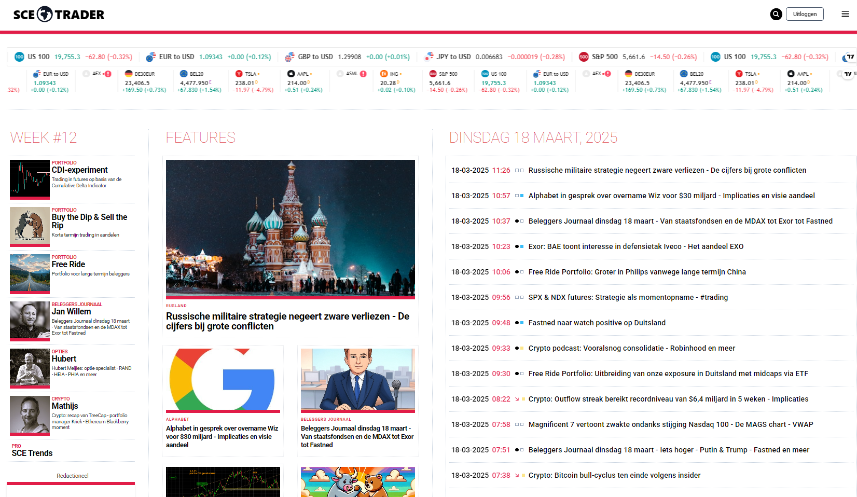Open the Free Ride road thumbnail
The height and width of the screenshot is (497, 857).
point(30,273)
